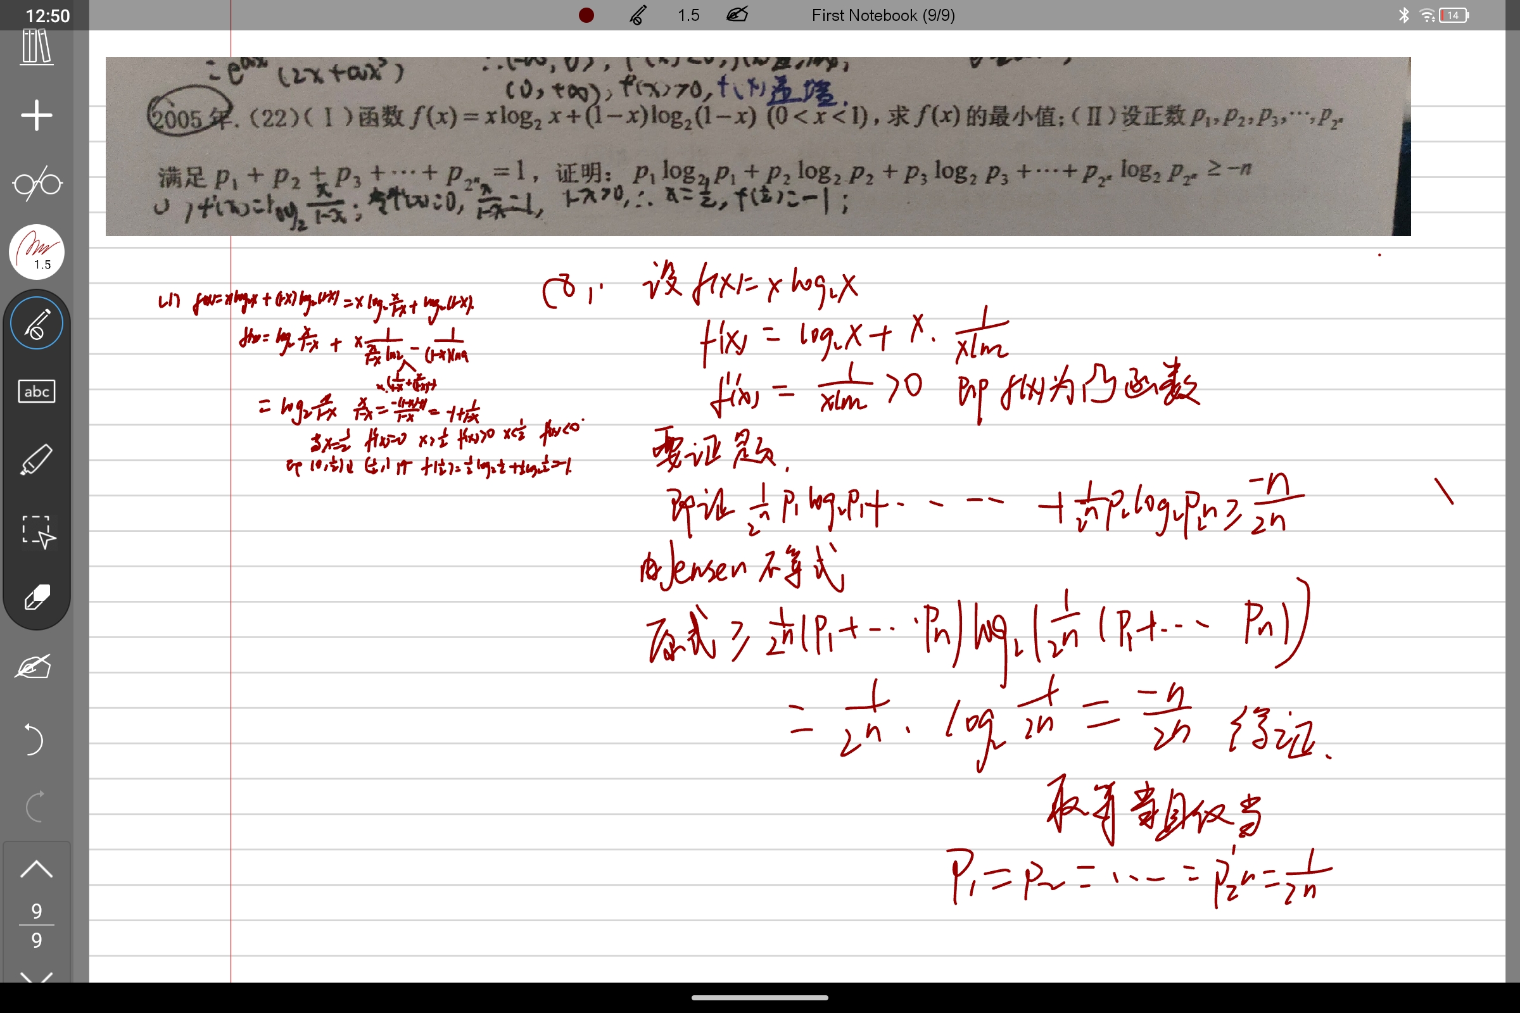Tap the red recording dot to stop recording

tap(585, 15)
